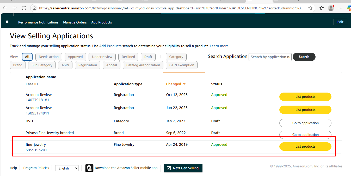Filter by Registration application type

pyautogui.click(x=88, y=65)
